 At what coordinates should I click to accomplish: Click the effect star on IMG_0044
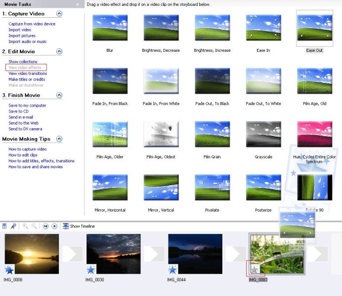173,269
